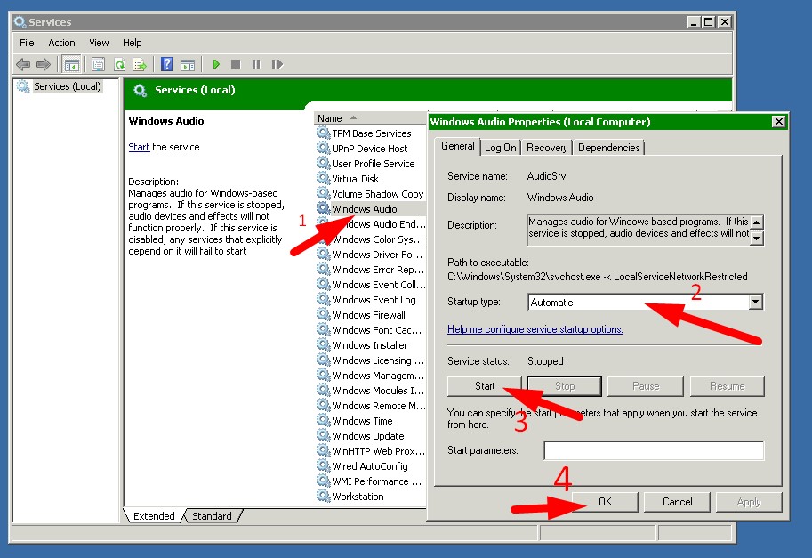Select Windows Error Rep... row
The image size is (812, 558).
pos(377,270)
